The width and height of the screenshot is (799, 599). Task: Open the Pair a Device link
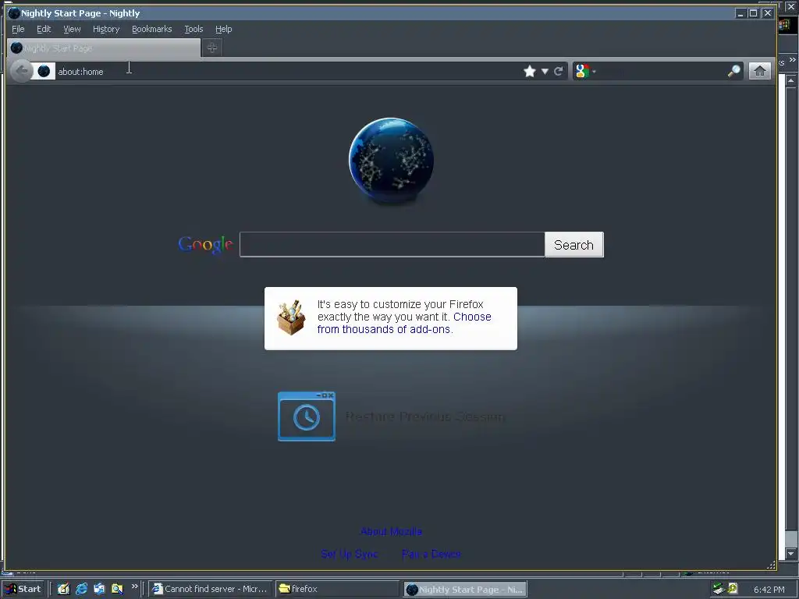431,554
